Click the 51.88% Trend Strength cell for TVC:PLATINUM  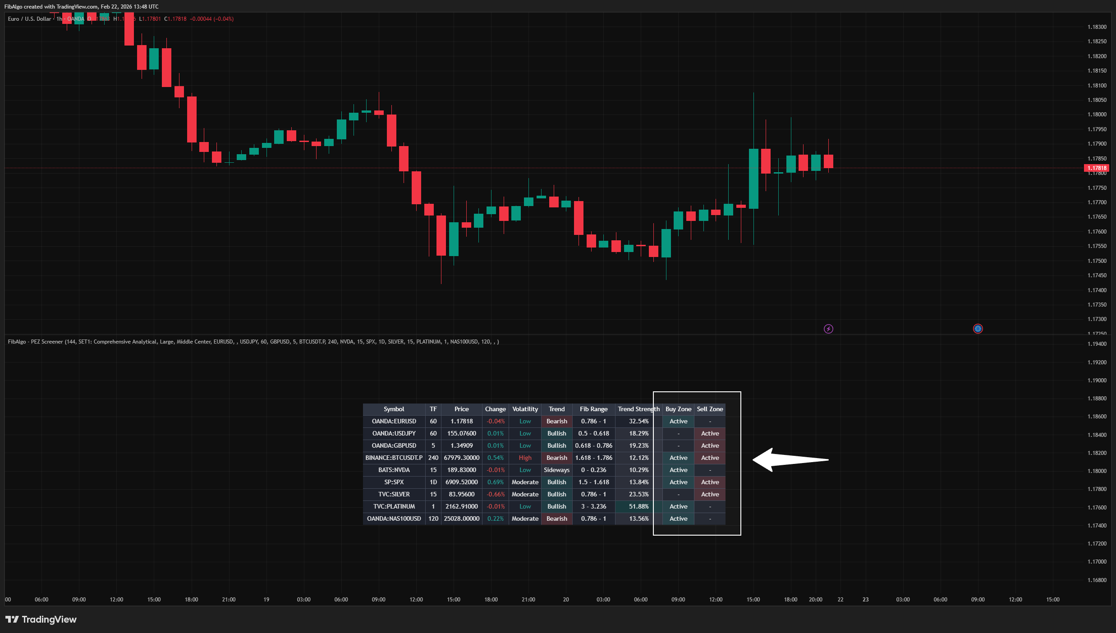638,506
